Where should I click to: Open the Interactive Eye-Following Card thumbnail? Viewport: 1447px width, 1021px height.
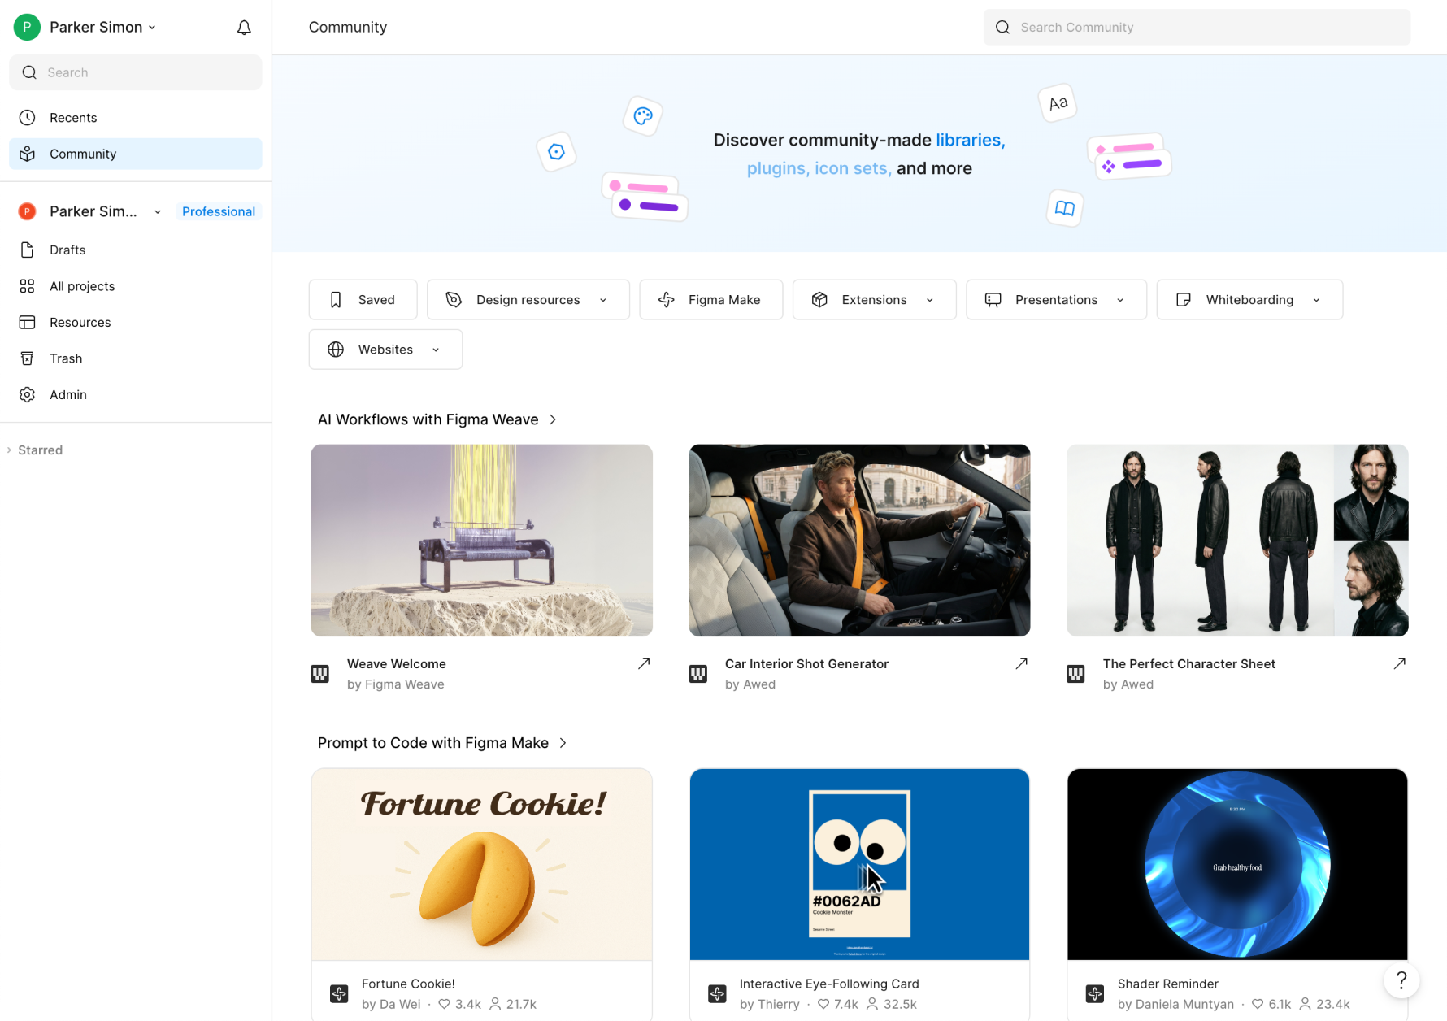point(859,865)
